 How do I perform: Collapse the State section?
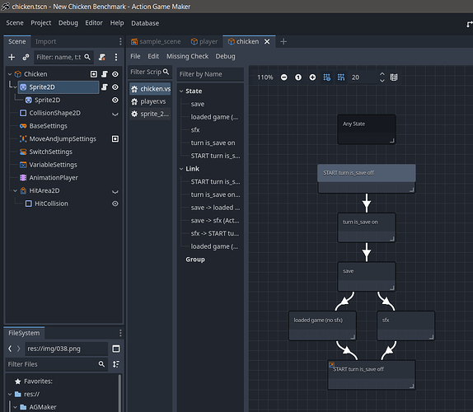click(181, 91)
